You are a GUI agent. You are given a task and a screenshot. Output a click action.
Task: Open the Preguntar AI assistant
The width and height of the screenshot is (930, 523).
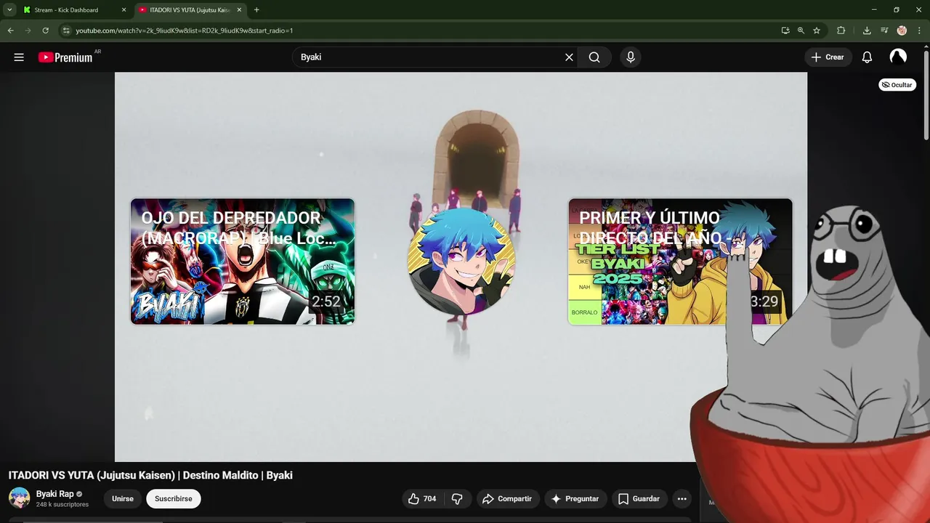click(575, 499)
